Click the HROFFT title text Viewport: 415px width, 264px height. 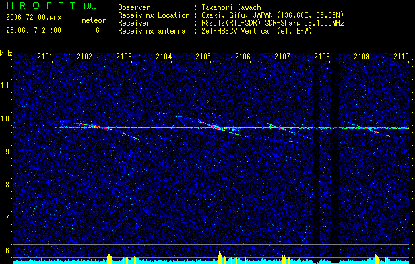point(41,5)
